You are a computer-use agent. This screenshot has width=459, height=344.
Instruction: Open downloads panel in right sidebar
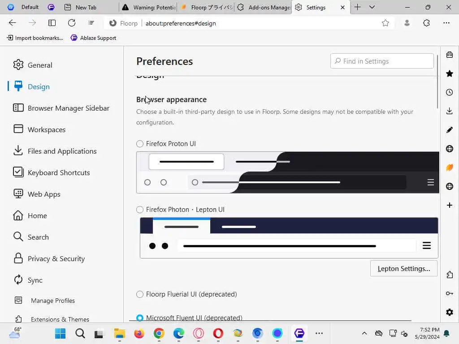pyautogui.click(x=450, y=111)
